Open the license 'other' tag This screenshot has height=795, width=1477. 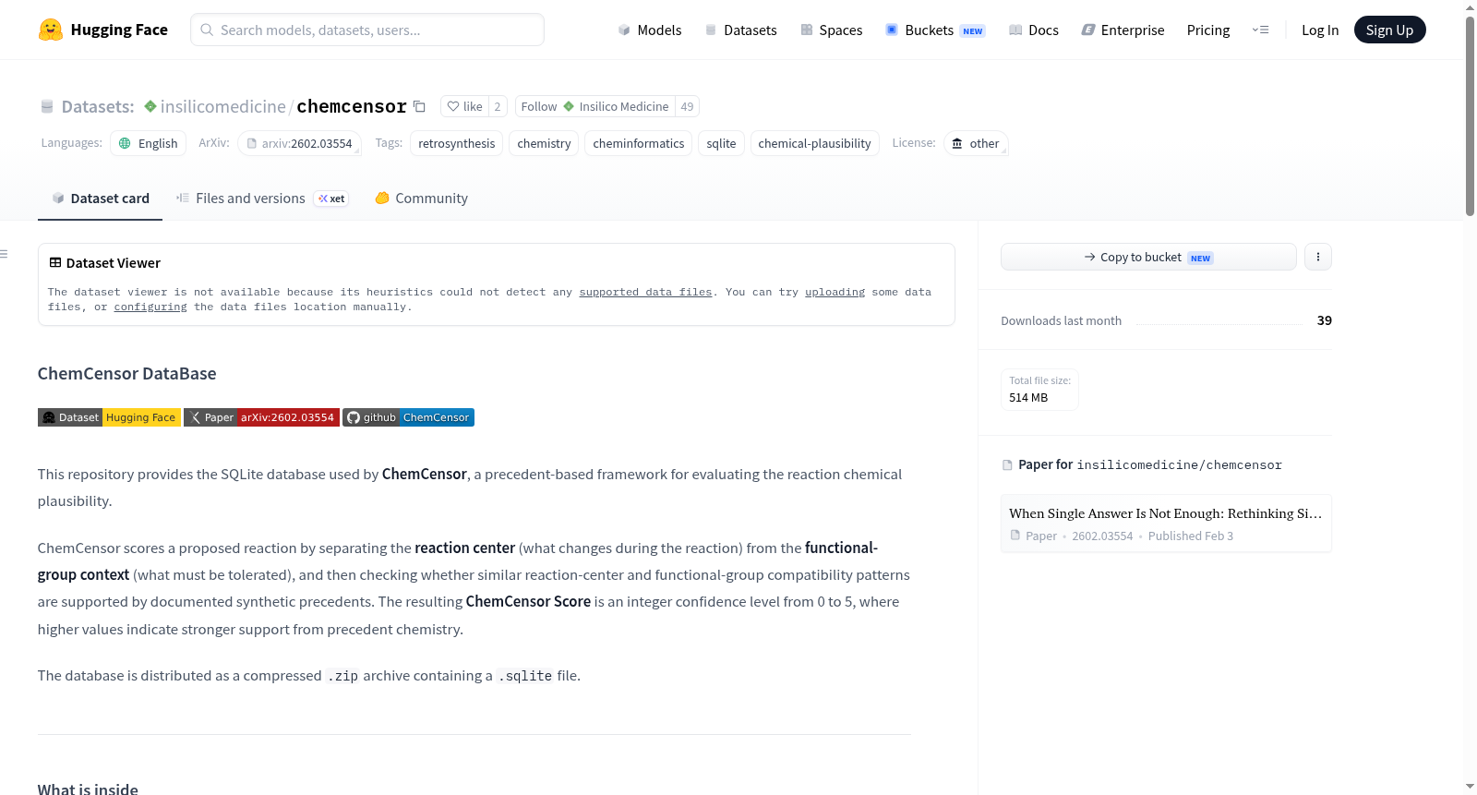click(x=976, y=143)
